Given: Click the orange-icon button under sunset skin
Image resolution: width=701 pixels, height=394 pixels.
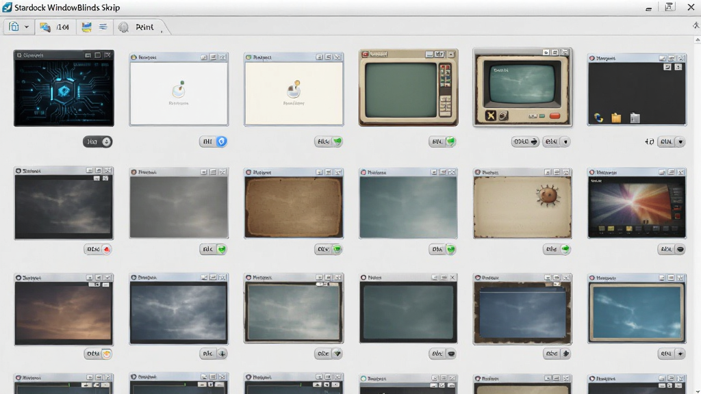Looking at the screenshot, I should tap(98, 354).
